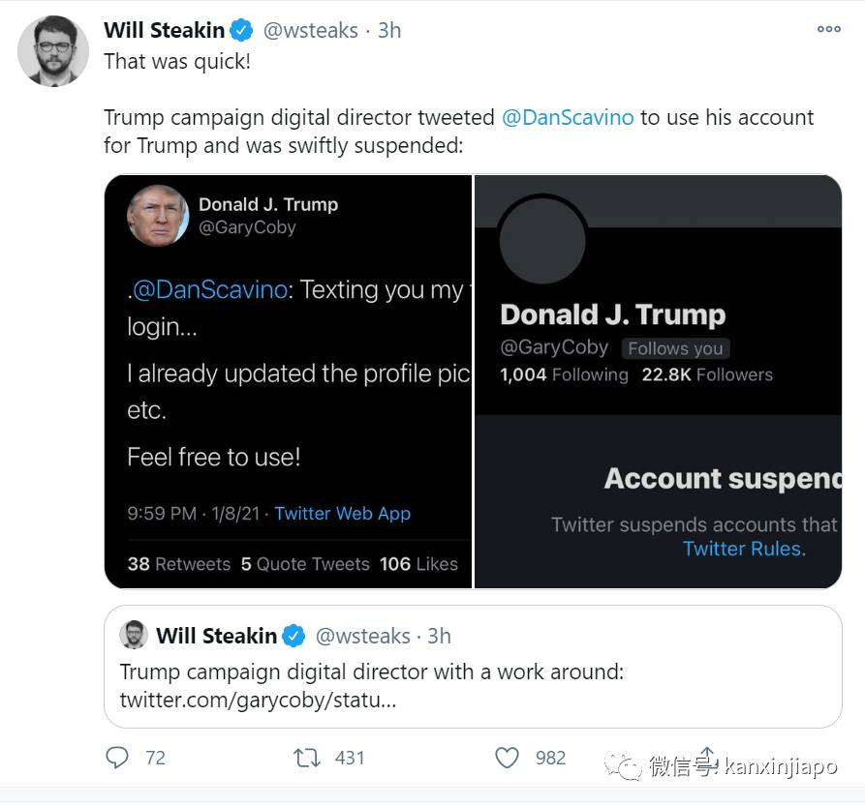The image size is (865, 806).
Task: Open the right Account suspended screenshot
Action: coord(658,381)
